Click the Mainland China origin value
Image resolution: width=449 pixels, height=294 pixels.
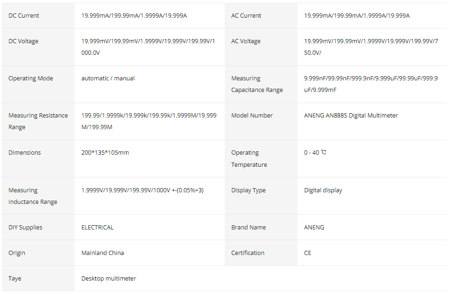[102, 253]
